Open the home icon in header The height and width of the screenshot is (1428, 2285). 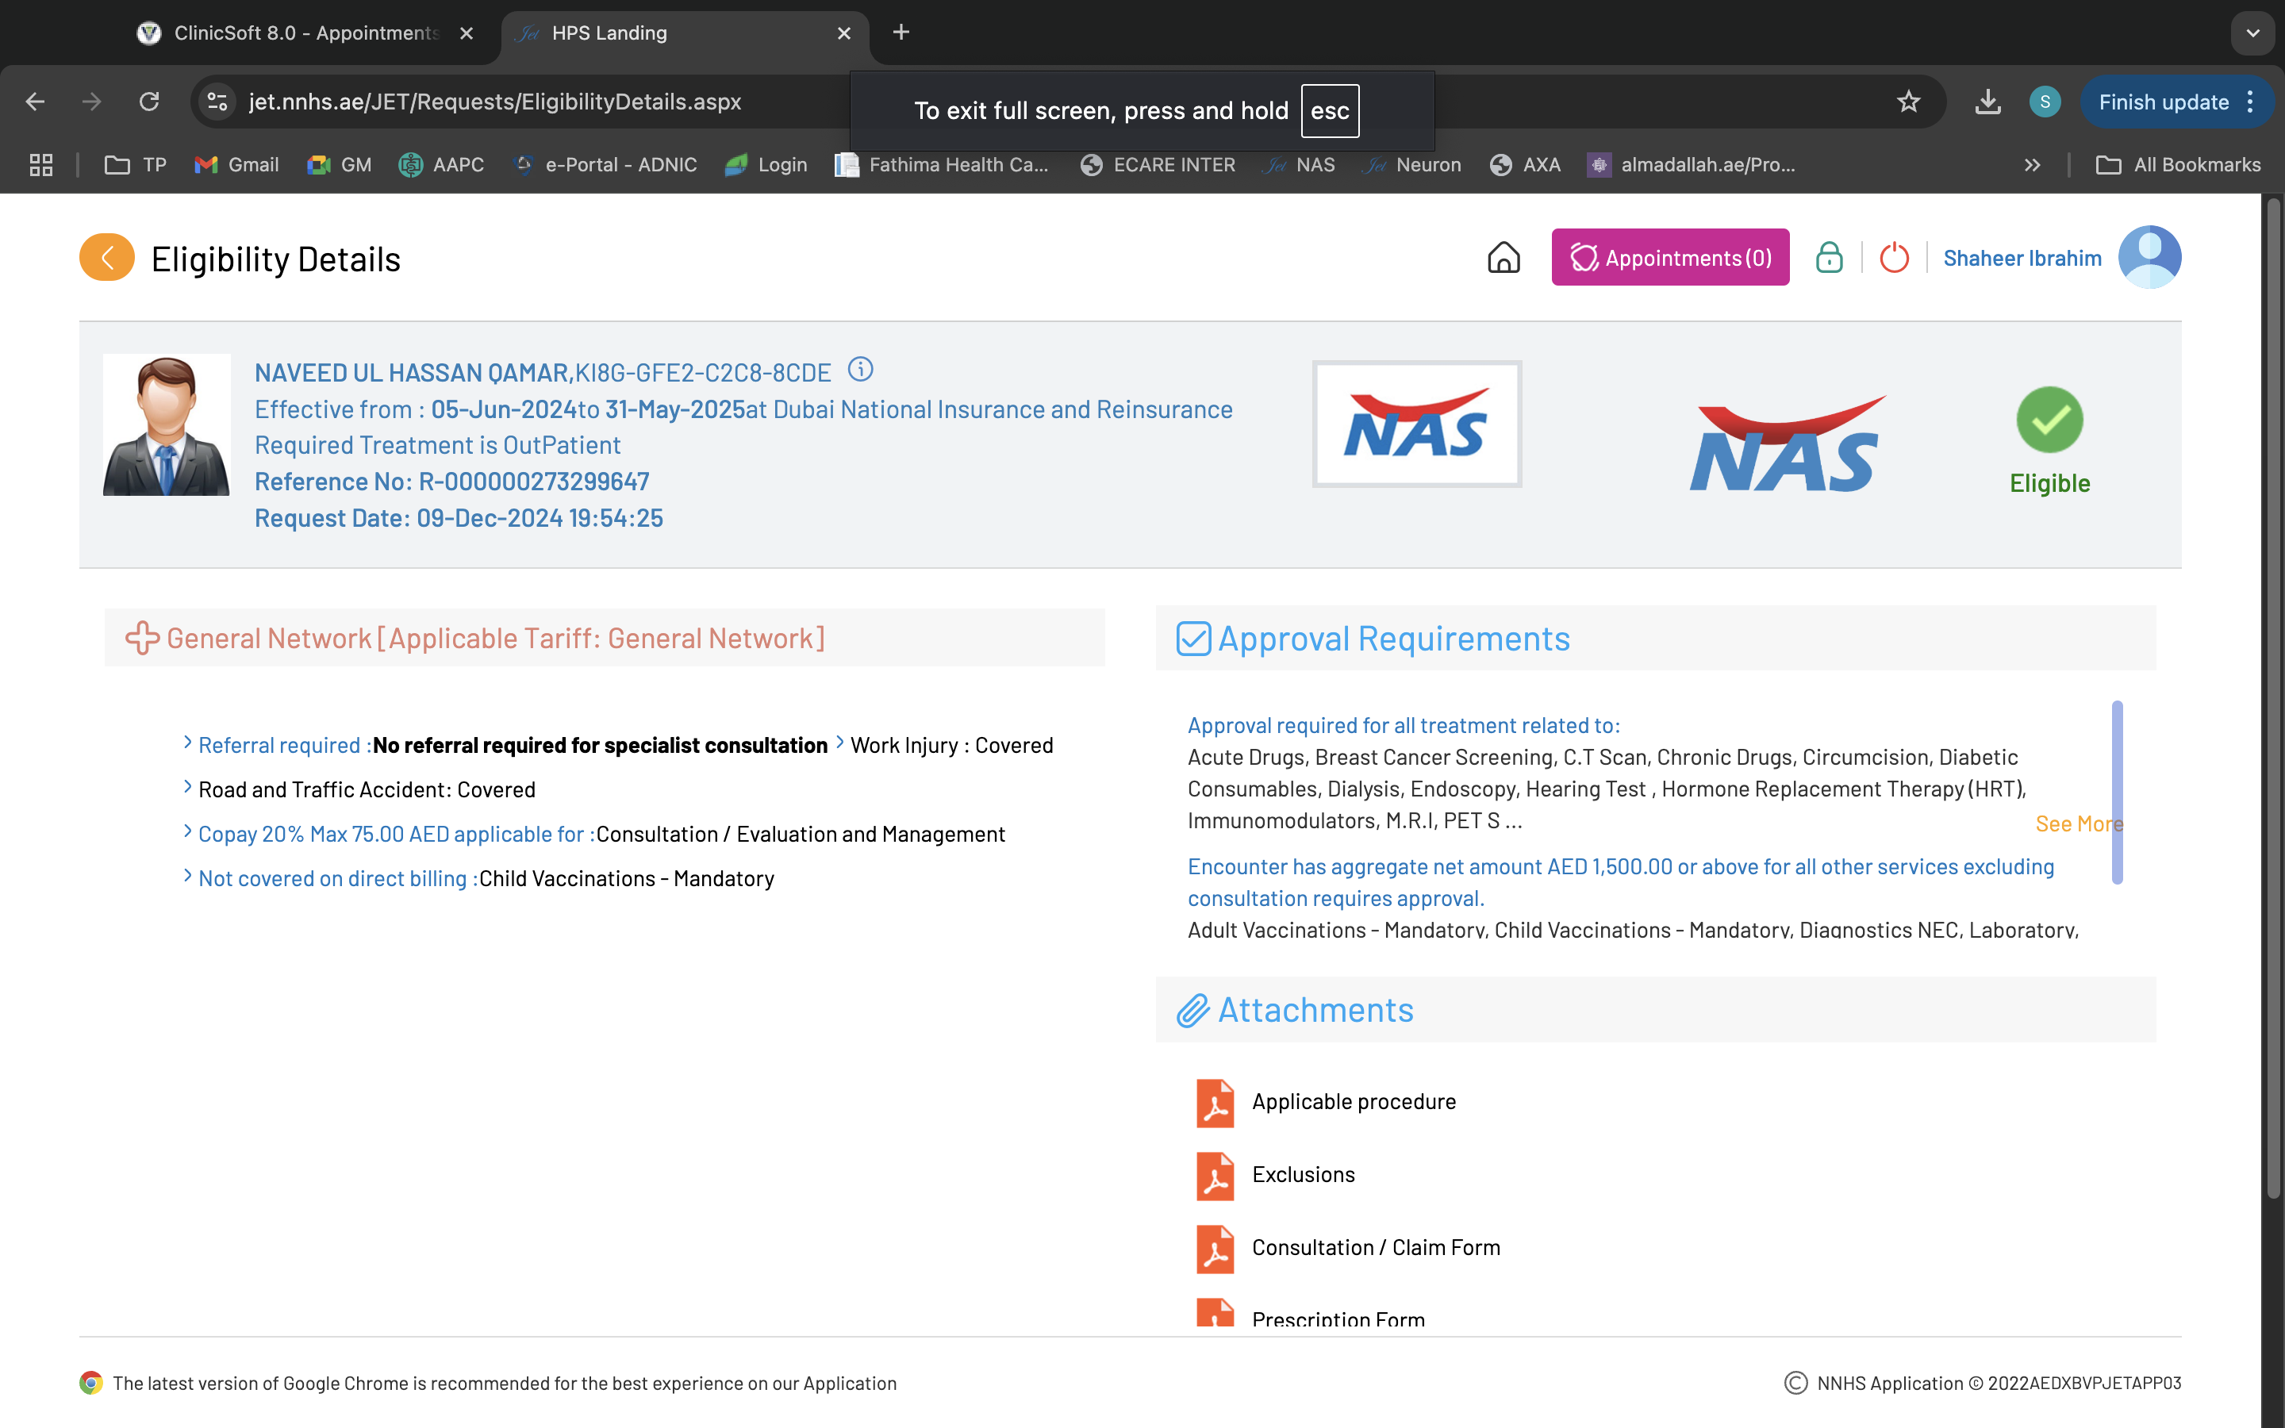[1503, 258]
